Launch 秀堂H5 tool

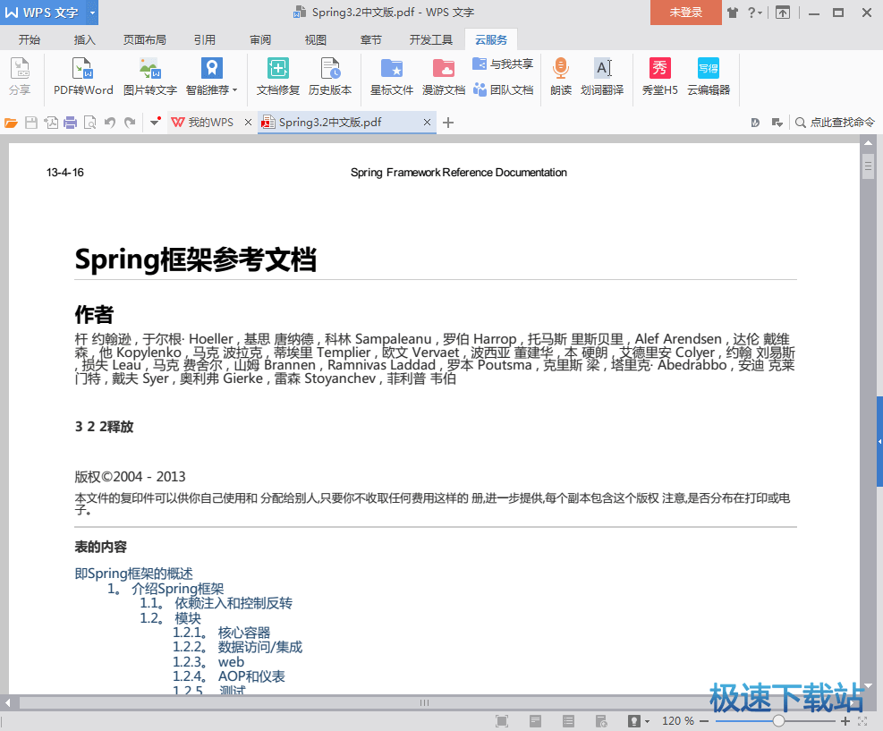pyautogui.click(x=659, y=76)
